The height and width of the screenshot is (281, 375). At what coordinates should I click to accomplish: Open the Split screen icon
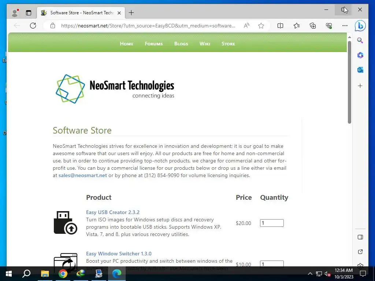[x=280, y=26]
